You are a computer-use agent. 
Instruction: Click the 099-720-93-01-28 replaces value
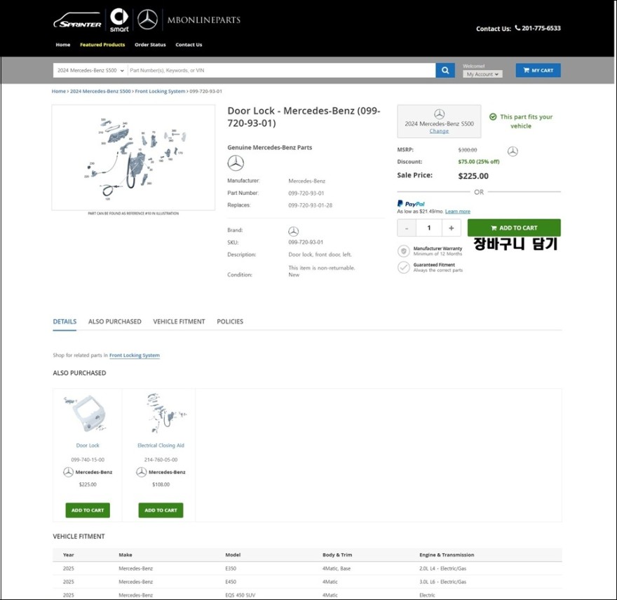311,205
